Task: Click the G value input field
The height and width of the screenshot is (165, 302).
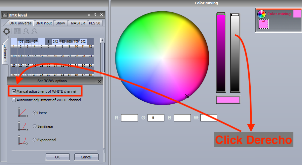Action: pos(156,118)
